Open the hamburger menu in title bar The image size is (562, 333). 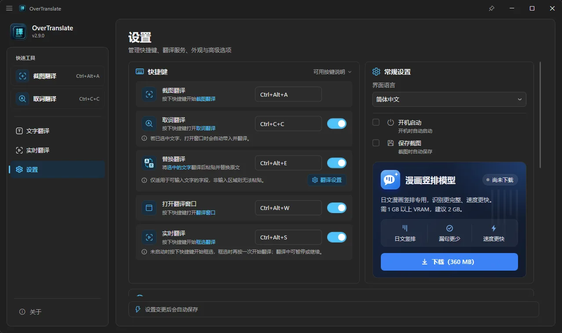(x=9, y=8)
